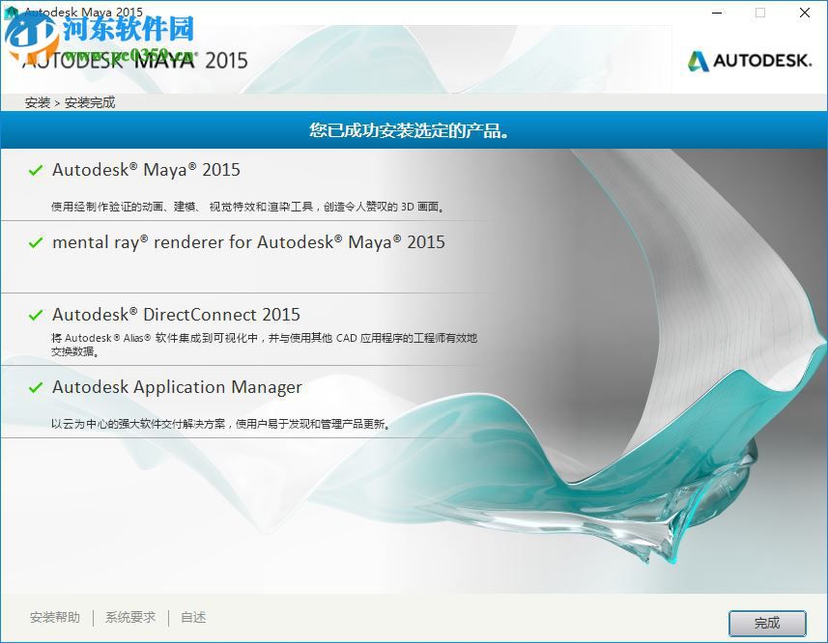Image resolution: width=828 pixels, height=643 pixels.
Task: Click the checkmark next to Autodesk Application Manager
Action: pos(36,386)
